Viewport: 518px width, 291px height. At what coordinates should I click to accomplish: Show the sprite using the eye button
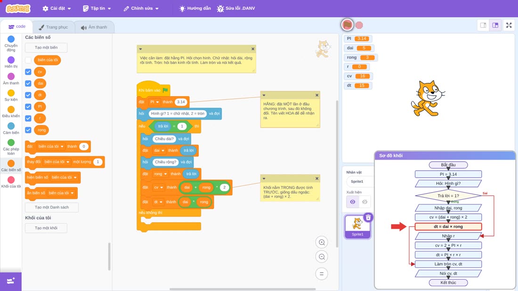pyautogui.click(x=353, y=202)
